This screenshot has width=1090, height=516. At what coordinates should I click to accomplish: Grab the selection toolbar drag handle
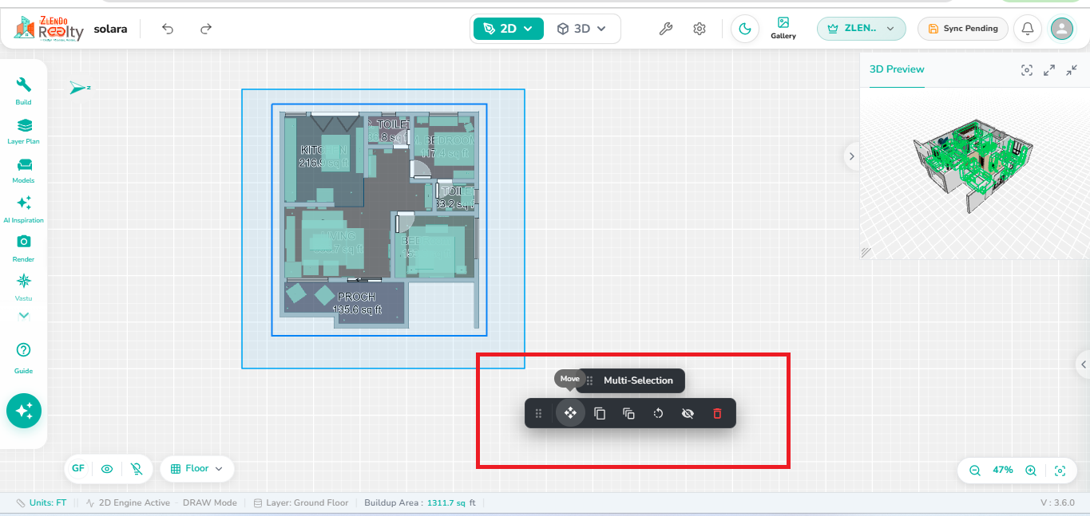pyautogui.click(x=539, y=413)
